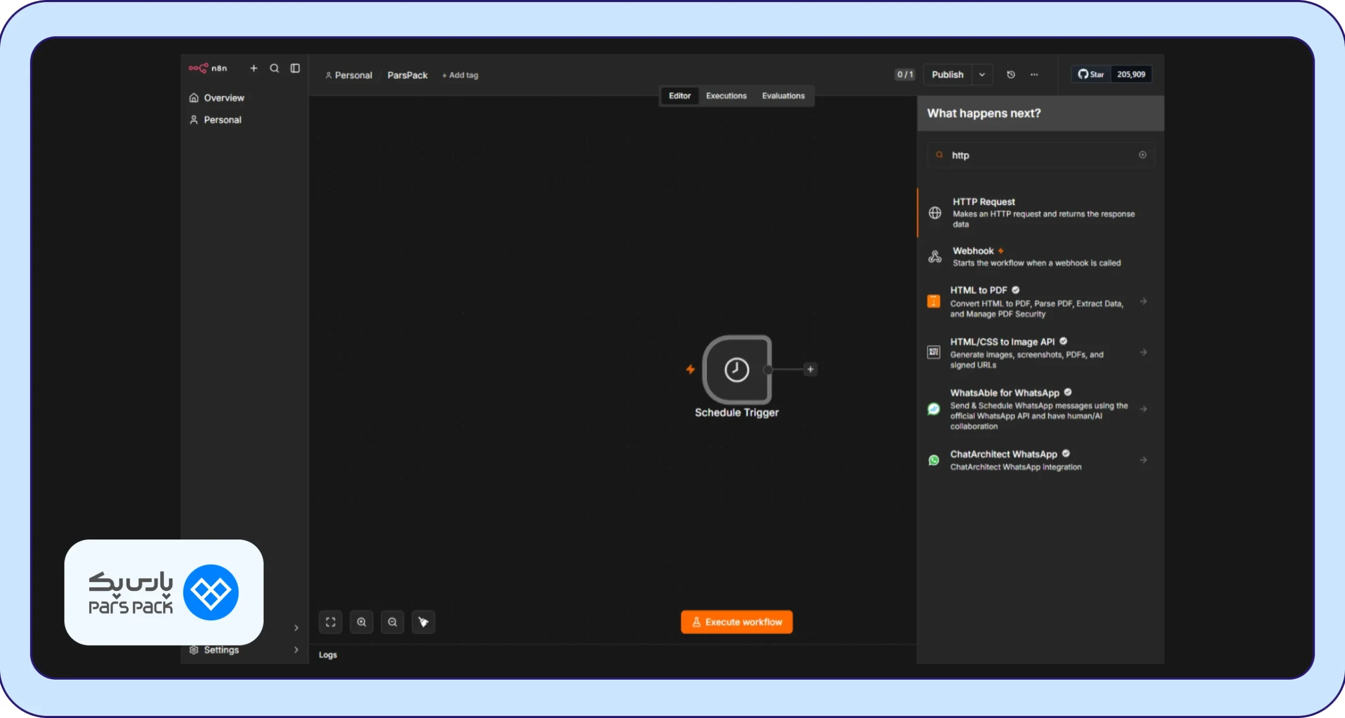This screenshot has width=1345, height=718.
Task: Click the n8n logo
Action: click(208, 68)
